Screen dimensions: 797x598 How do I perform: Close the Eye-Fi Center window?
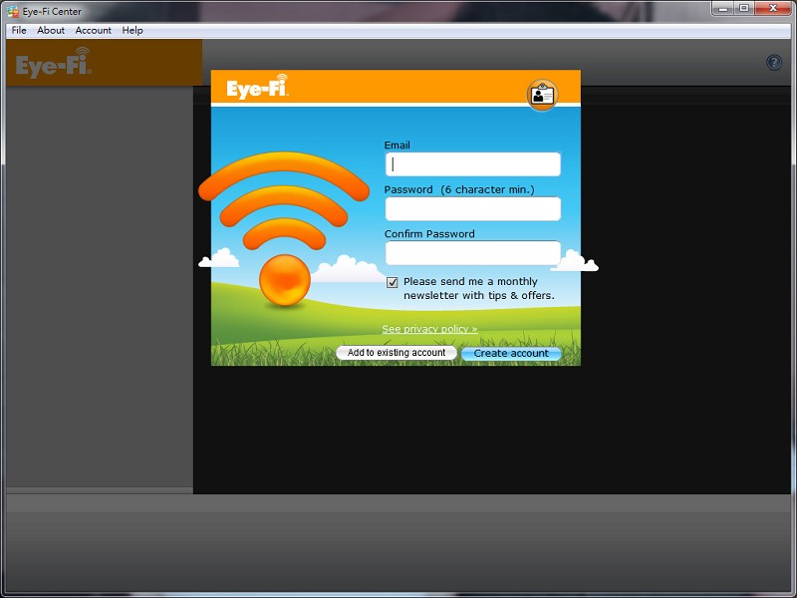(773, 8)
